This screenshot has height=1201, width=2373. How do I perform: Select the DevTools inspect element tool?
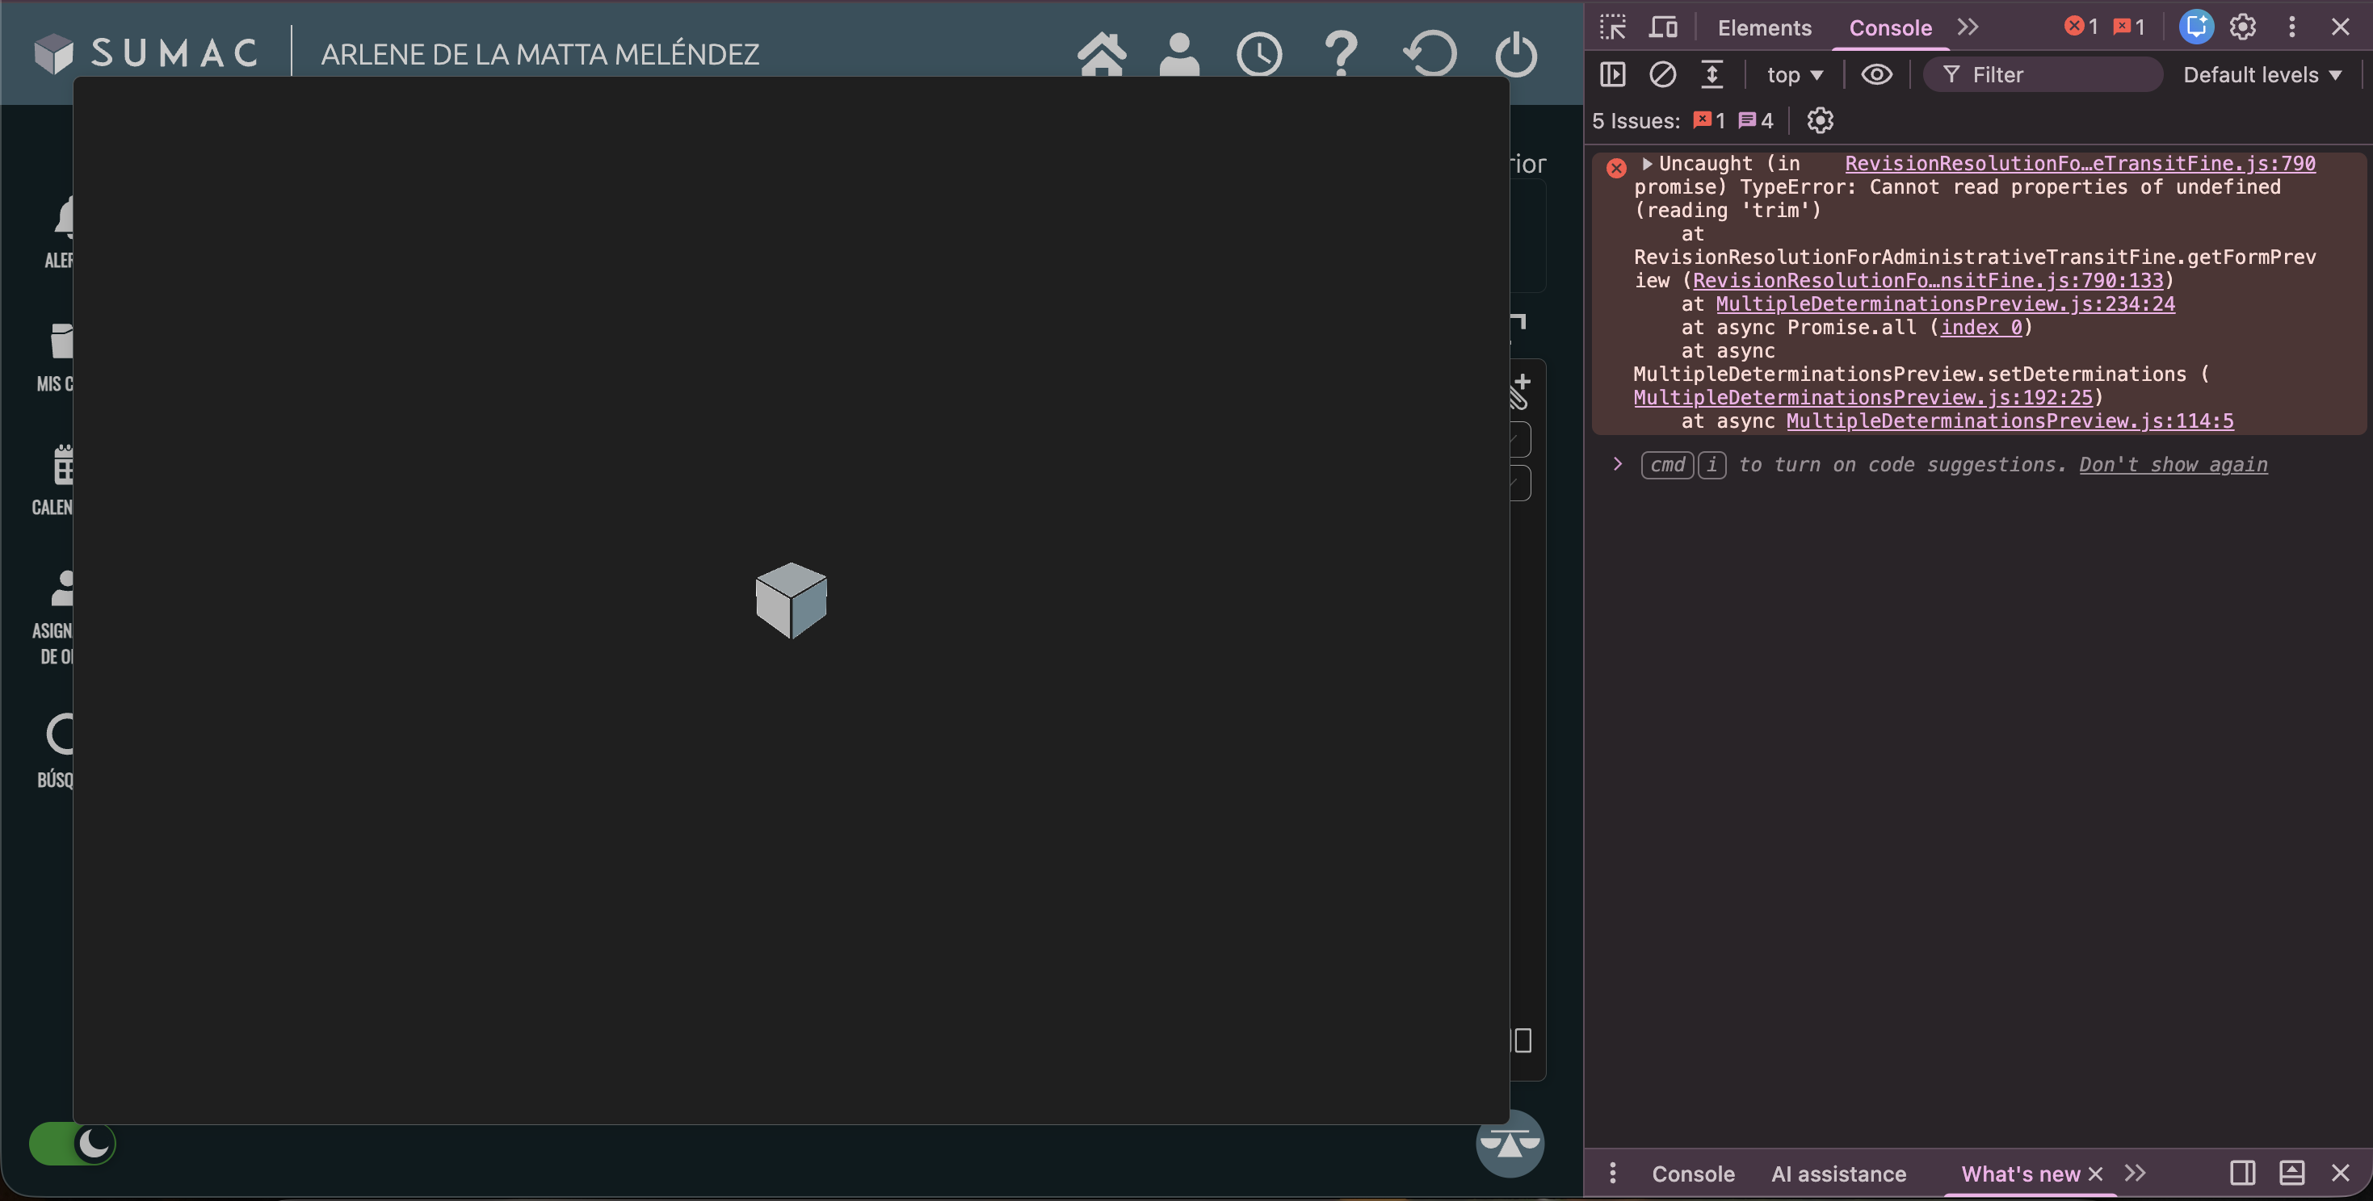1612,27
